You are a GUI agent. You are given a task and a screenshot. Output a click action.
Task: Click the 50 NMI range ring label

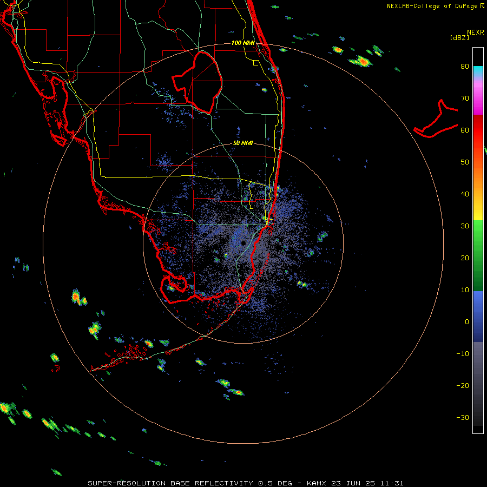[243, 143]
